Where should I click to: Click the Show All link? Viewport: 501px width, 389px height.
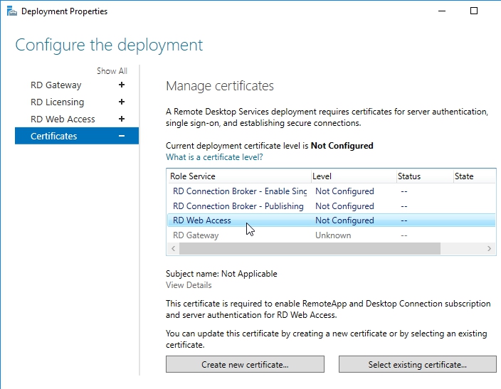click(112, 71)
